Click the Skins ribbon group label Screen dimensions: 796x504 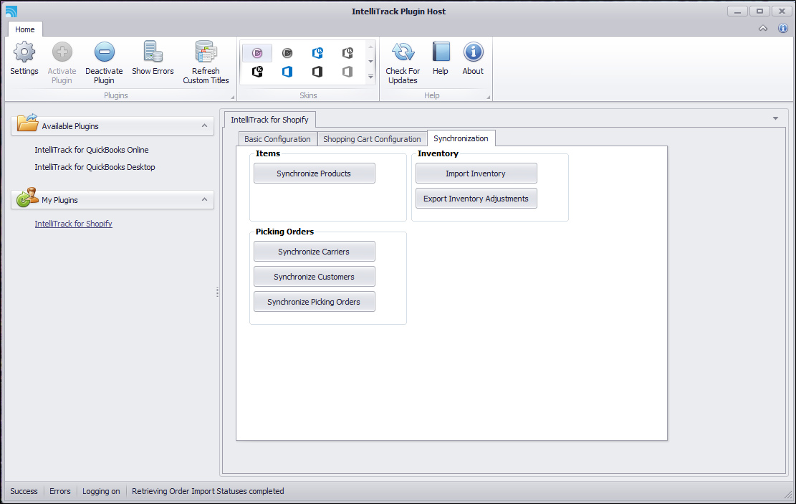tap(308, 95)
